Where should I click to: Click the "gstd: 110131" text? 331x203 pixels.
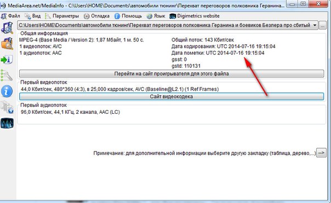point(186,66)
